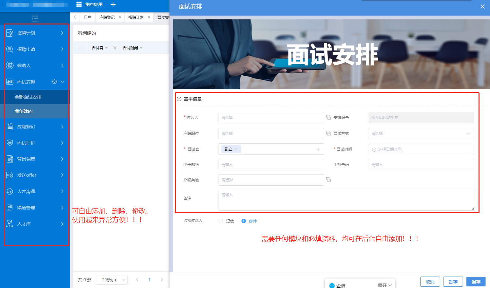Image resolution: width=490 pixels, height=288 pixels.
Task: Go to the previous page arrow
Action: point(137,280)
